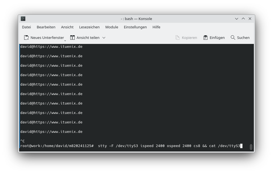The height and width of the screenshot is (174, 273).
Task: Open the Bearbeiten menu
Action: (x=46, y=27)
